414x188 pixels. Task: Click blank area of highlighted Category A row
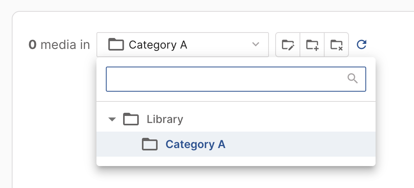coord(298,144)
